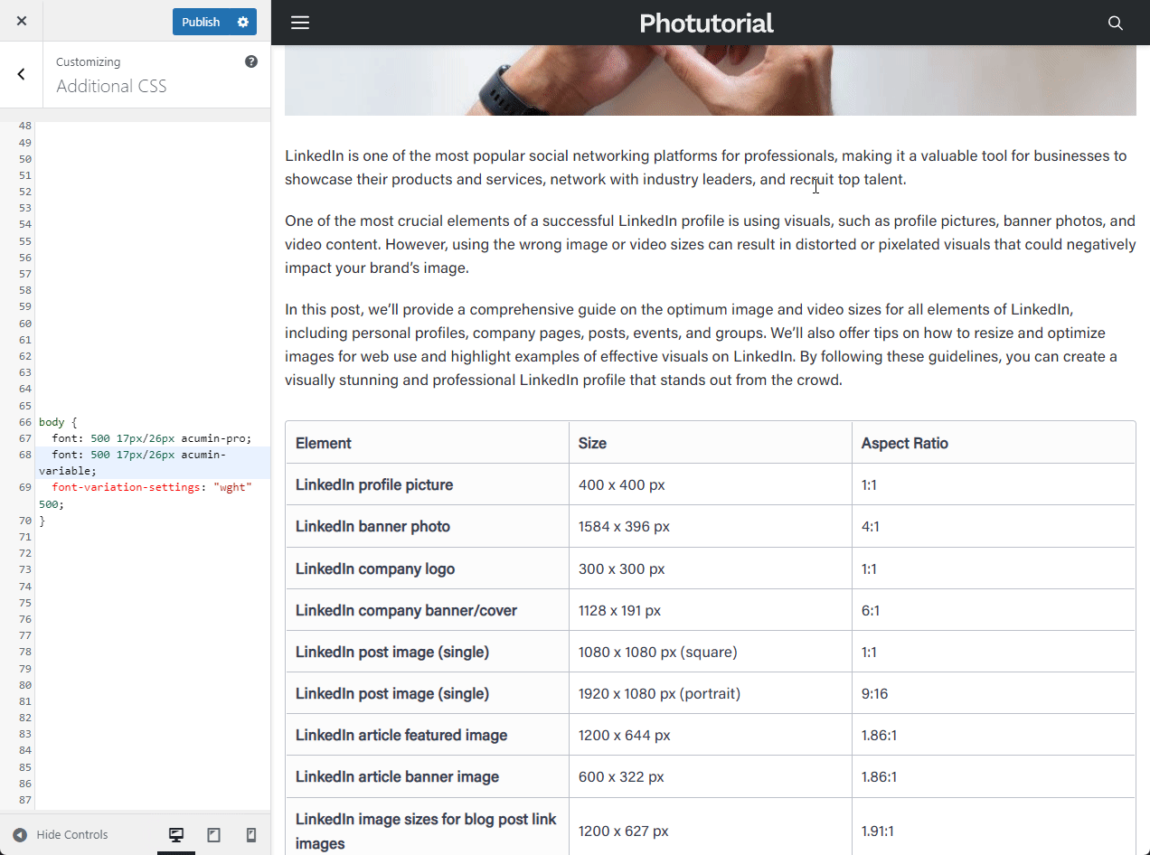Click the Publish button

(201, 21)
